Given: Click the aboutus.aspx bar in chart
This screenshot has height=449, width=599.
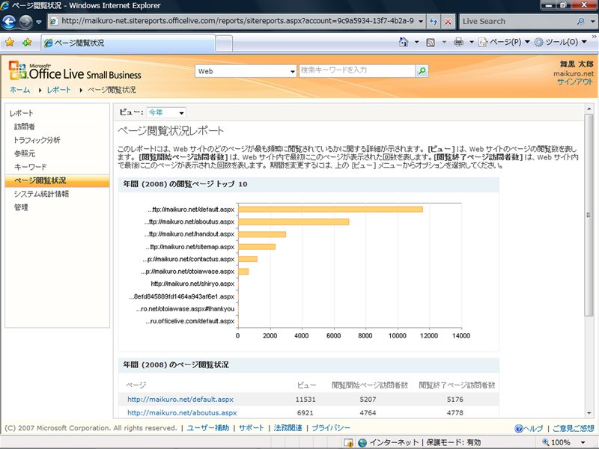Looking at the screenshot, I should 294,222.
